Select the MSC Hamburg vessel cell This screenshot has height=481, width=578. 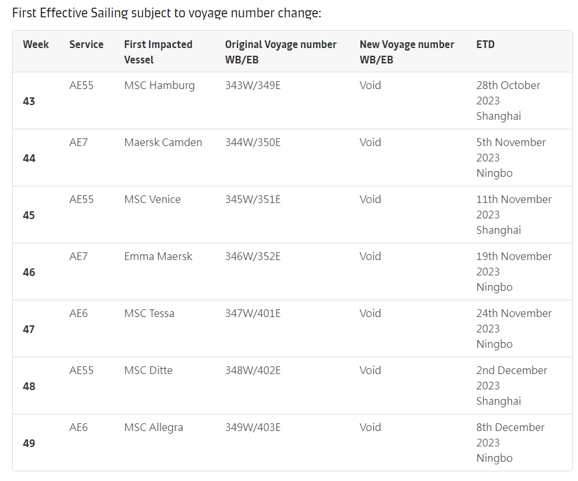tap(159, 86)
